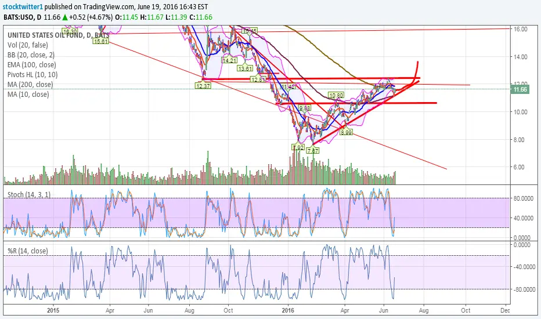Click the 2016 label on time axis
Viewport: 541px width, 319px height.
coord(288,310)
